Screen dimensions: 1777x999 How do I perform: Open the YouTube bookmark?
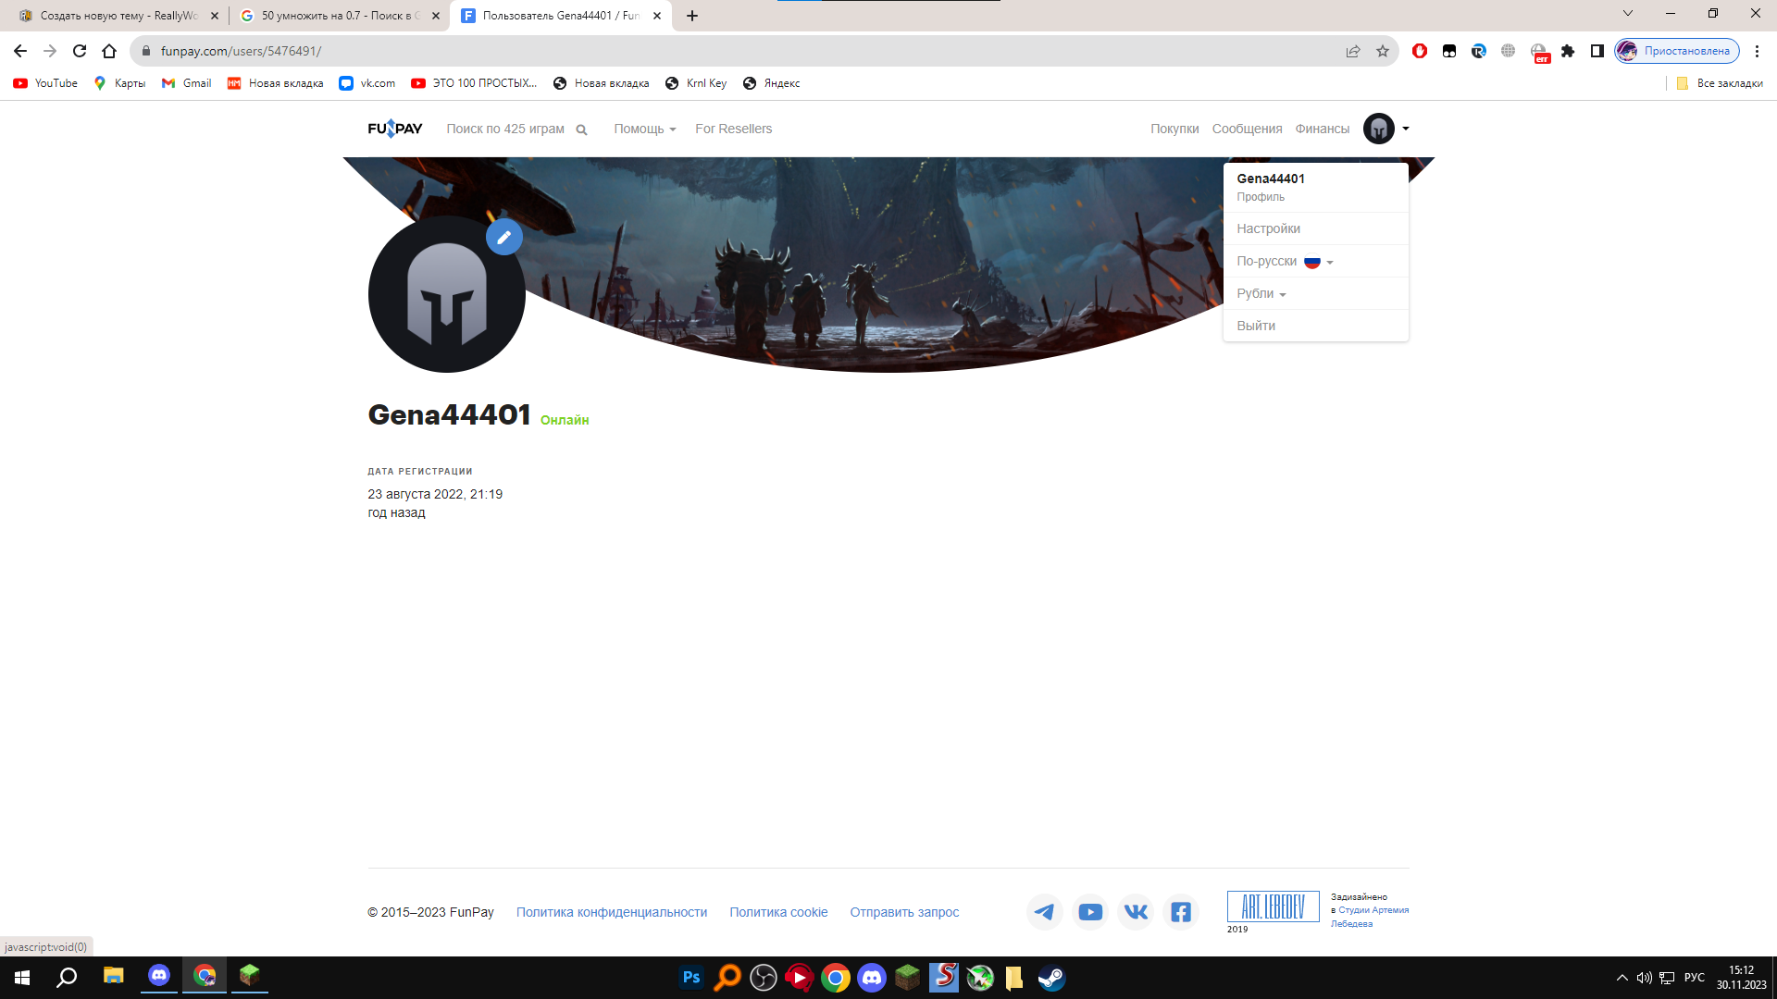[x=45, y=83]
